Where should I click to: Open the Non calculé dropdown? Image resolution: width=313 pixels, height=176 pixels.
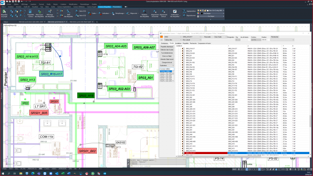[191, 40]
